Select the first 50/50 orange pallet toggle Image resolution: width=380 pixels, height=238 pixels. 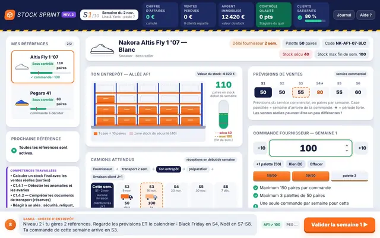coord(272,176)
